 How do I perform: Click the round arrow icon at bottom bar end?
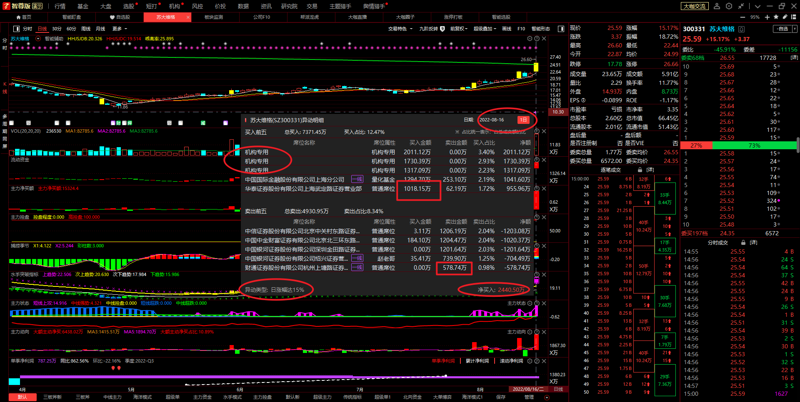tap(547, 397)
